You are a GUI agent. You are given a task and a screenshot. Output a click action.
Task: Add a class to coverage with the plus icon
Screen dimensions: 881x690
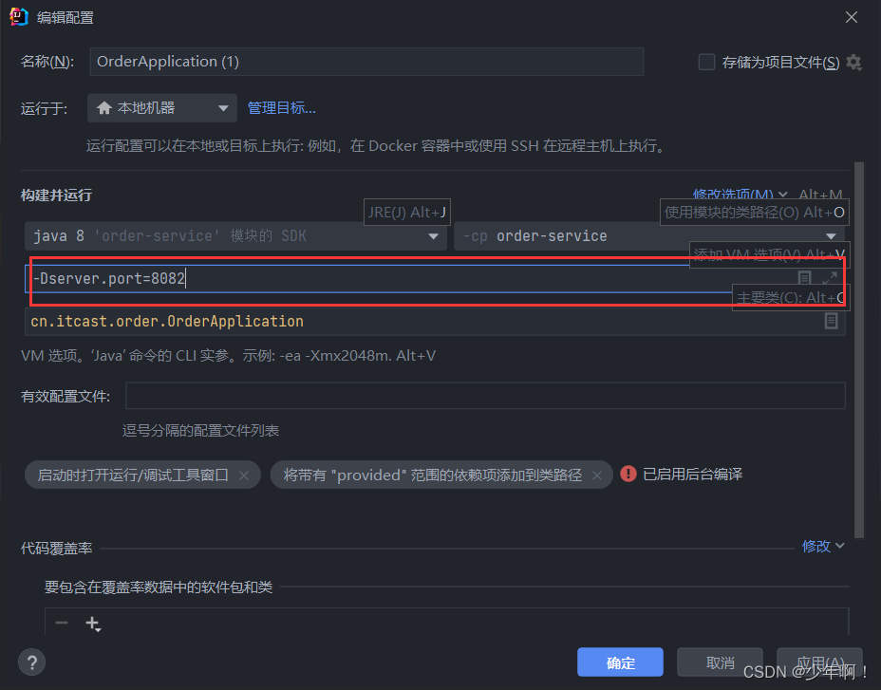point(92,623)
